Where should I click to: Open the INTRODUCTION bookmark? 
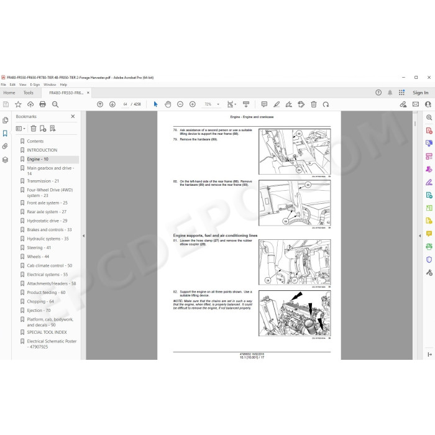coord(42,150)
